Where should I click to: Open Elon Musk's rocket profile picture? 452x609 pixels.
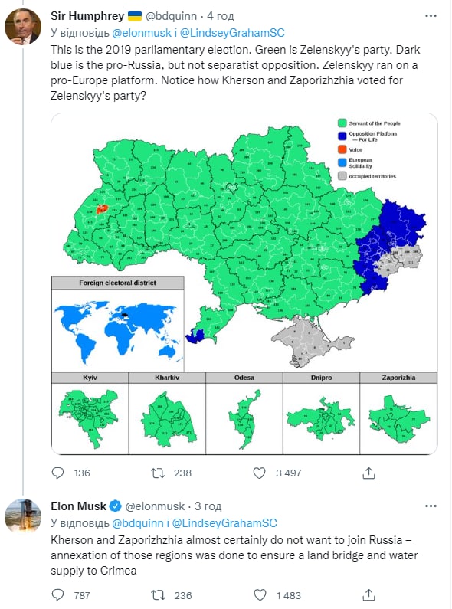(x=23, y=516)
